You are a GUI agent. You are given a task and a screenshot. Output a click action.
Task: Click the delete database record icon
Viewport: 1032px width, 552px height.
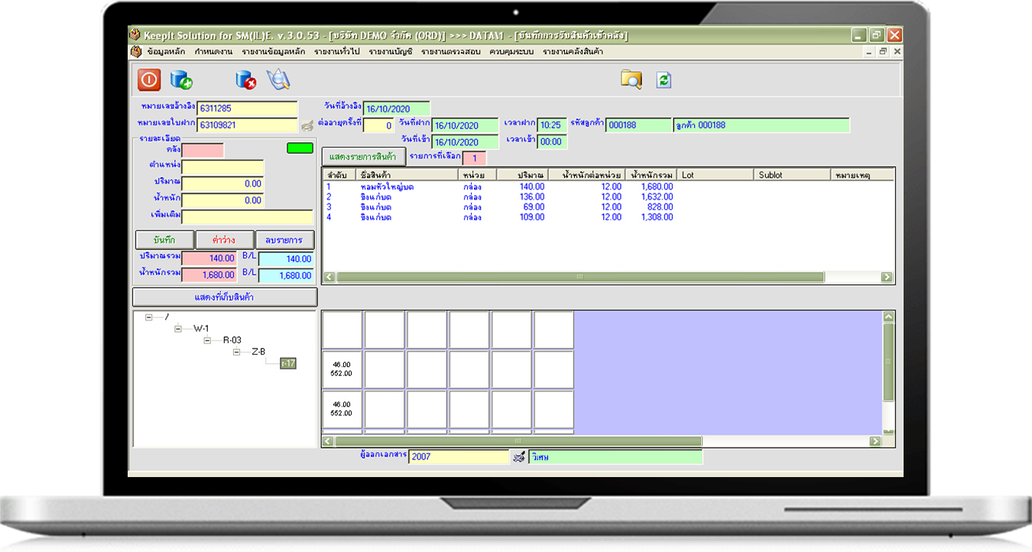(x=245, y=80)
